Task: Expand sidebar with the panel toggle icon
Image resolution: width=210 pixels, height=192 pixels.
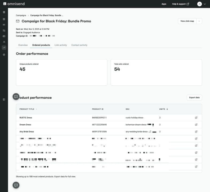Action: [4, 99]
